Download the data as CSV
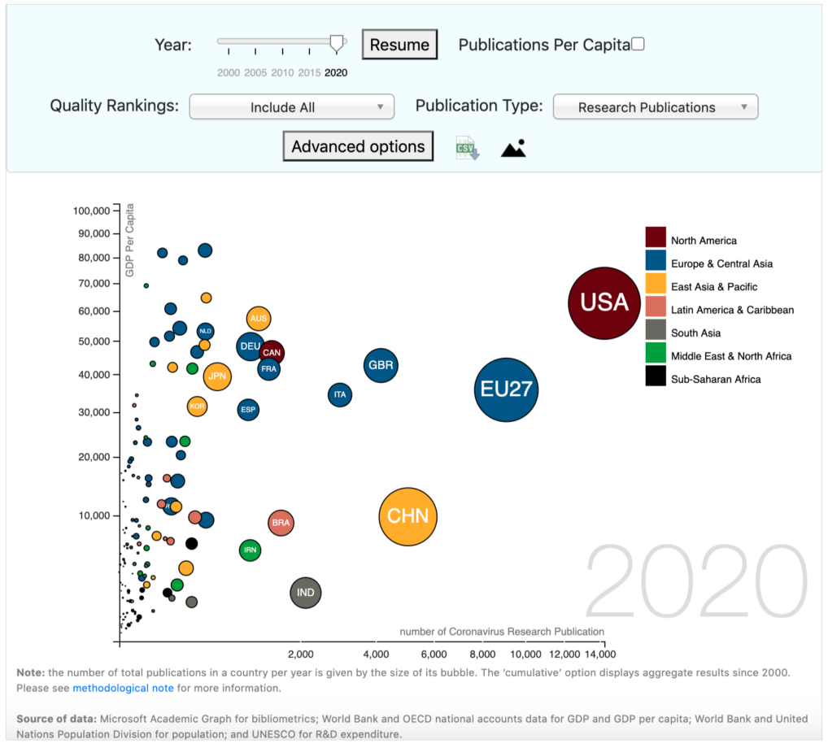The image size is (828, 748). point(467,147)
